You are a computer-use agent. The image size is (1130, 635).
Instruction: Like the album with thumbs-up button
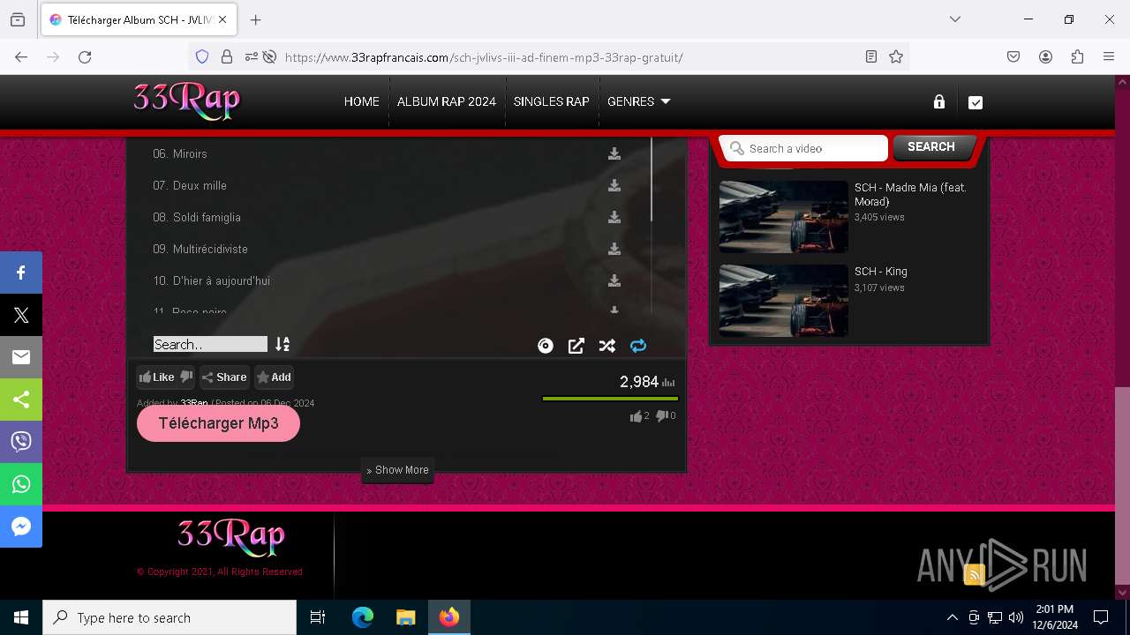tap(157, 377)
